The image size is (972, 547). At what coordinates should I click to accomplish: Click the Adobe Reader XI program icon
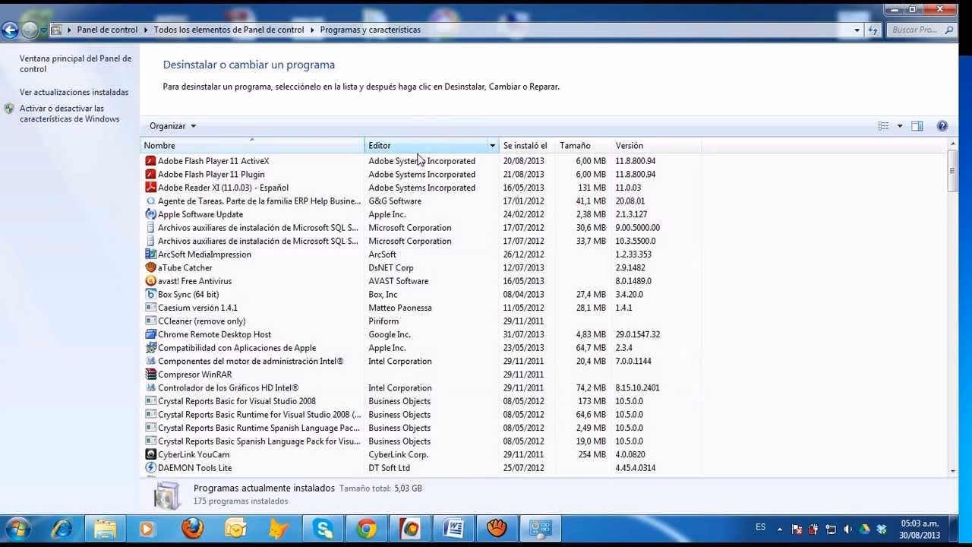150,188
